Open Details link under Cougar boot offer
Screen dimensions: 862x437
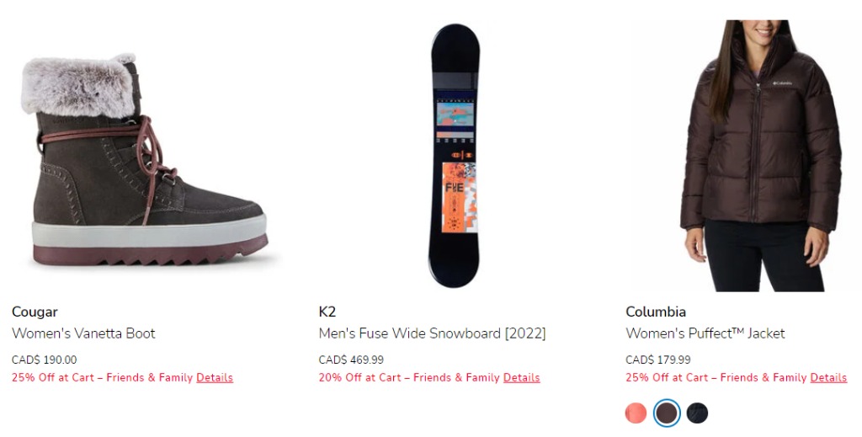pyautogui.click(x=215, y=377)
